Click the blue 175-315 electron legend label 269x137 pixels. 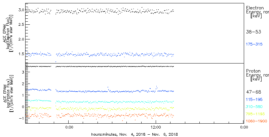point(254,44)
